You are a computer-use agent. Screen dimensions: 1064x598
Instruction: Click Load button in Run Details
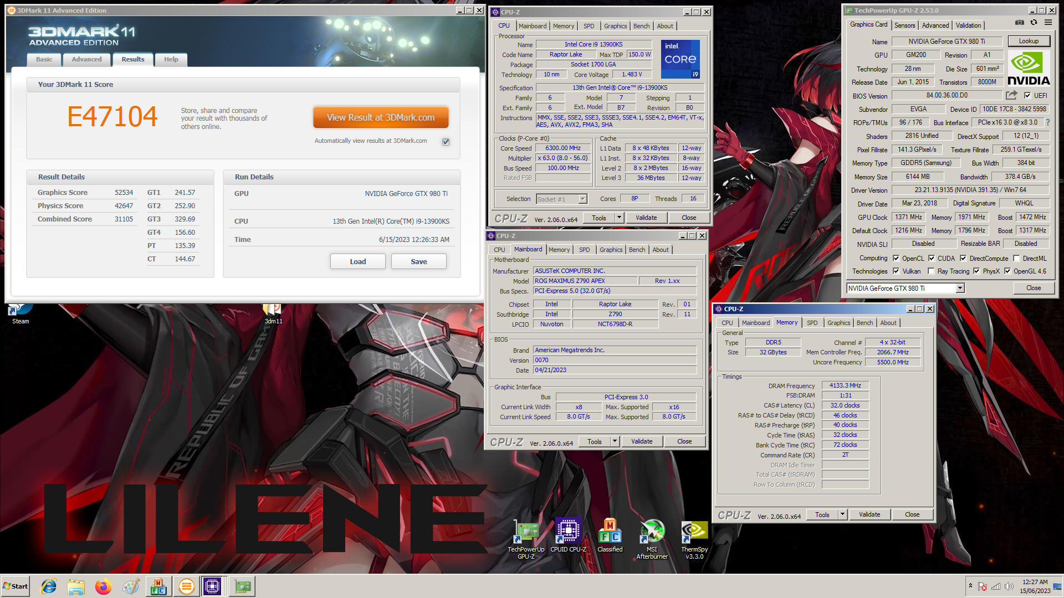coord(357,261)
